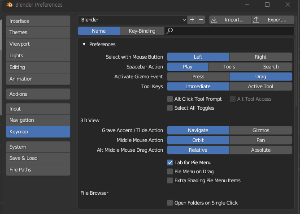The height and width of the screenshot is (214, 300).
Task: Add a new keymap preset with plus icon
Action: click(192, 20)
